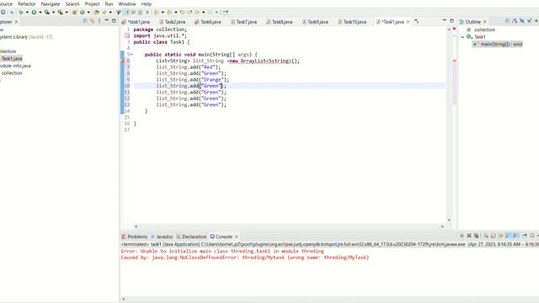Switch to the Task7.java editor tab
This screenshot has height=303, width=539.
tap(243, 22)
